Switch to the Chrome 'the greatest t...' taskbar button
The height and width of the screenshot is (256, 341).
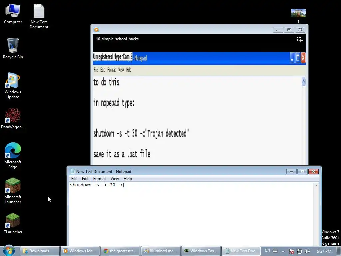click(x=120, y=251)
